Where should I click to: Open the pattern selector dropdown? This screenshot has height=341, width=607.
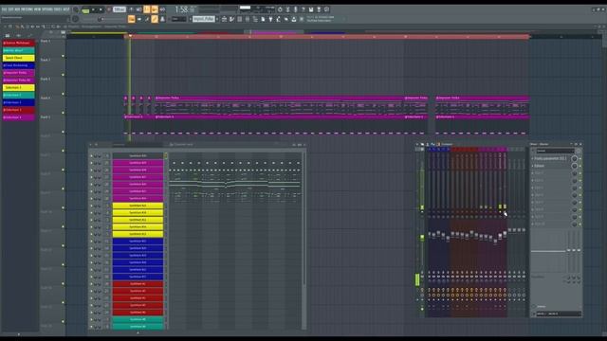[204, 19]
